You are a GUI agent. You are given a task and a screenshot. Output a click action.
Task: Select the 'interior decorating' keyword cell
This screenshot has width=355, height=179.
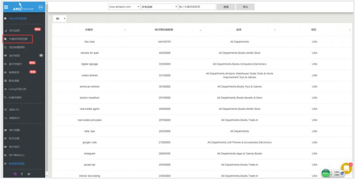(90, 176)
